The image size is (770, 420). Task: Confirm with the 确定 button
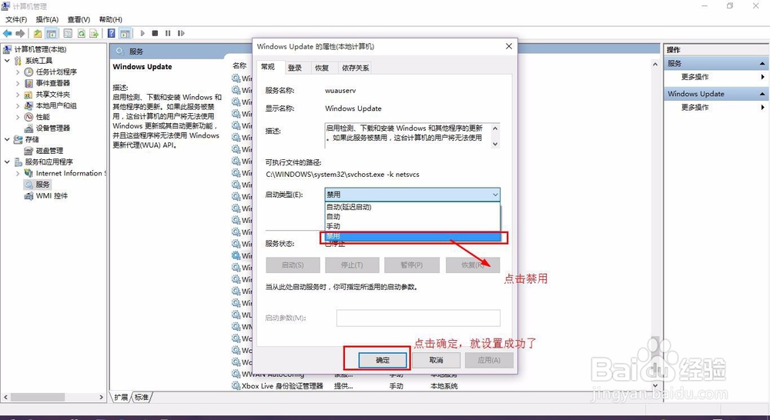tap(383, 360)
